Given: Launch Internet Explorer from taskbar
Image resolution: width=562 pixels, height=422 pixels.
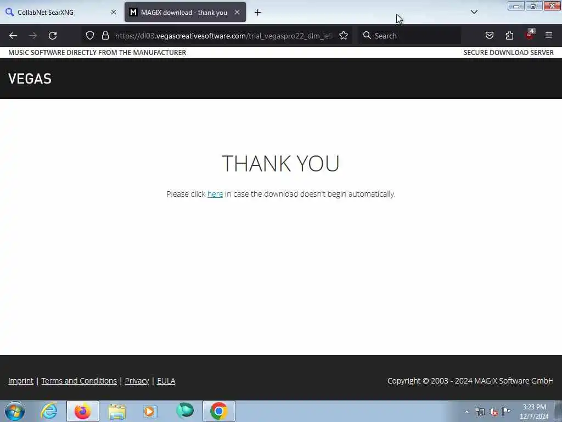Looking at the screenshot, I should tap(49, 411).
